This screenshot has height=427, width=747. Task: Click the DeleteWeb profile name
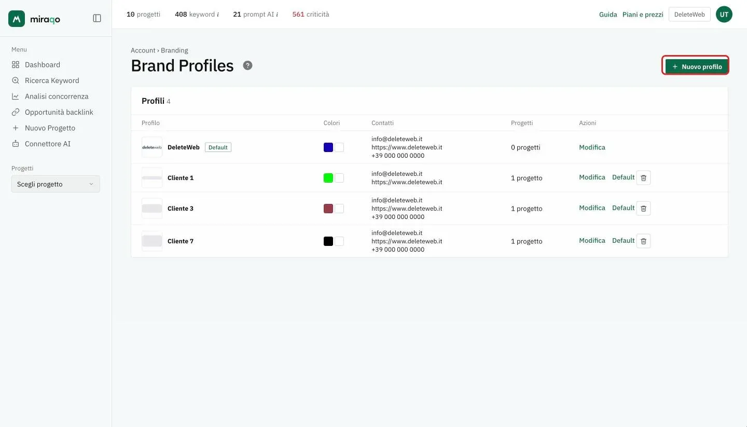(x=184, y=147)
